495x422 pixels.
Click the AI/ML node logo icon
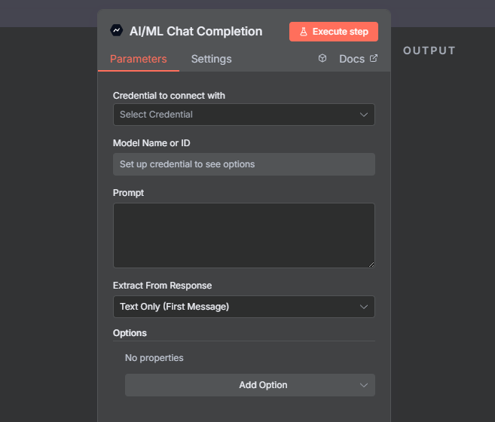point(116,31)
